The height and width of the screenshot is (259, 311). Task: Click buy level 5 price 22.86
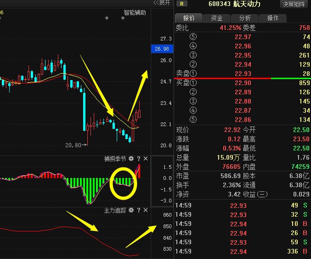[x=243, y=120]
